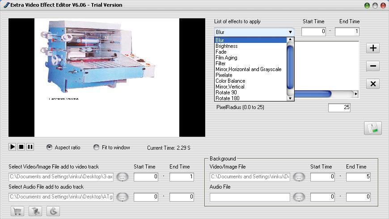Click horizontal scrollbar right arrow of effect box

[356, 94]
